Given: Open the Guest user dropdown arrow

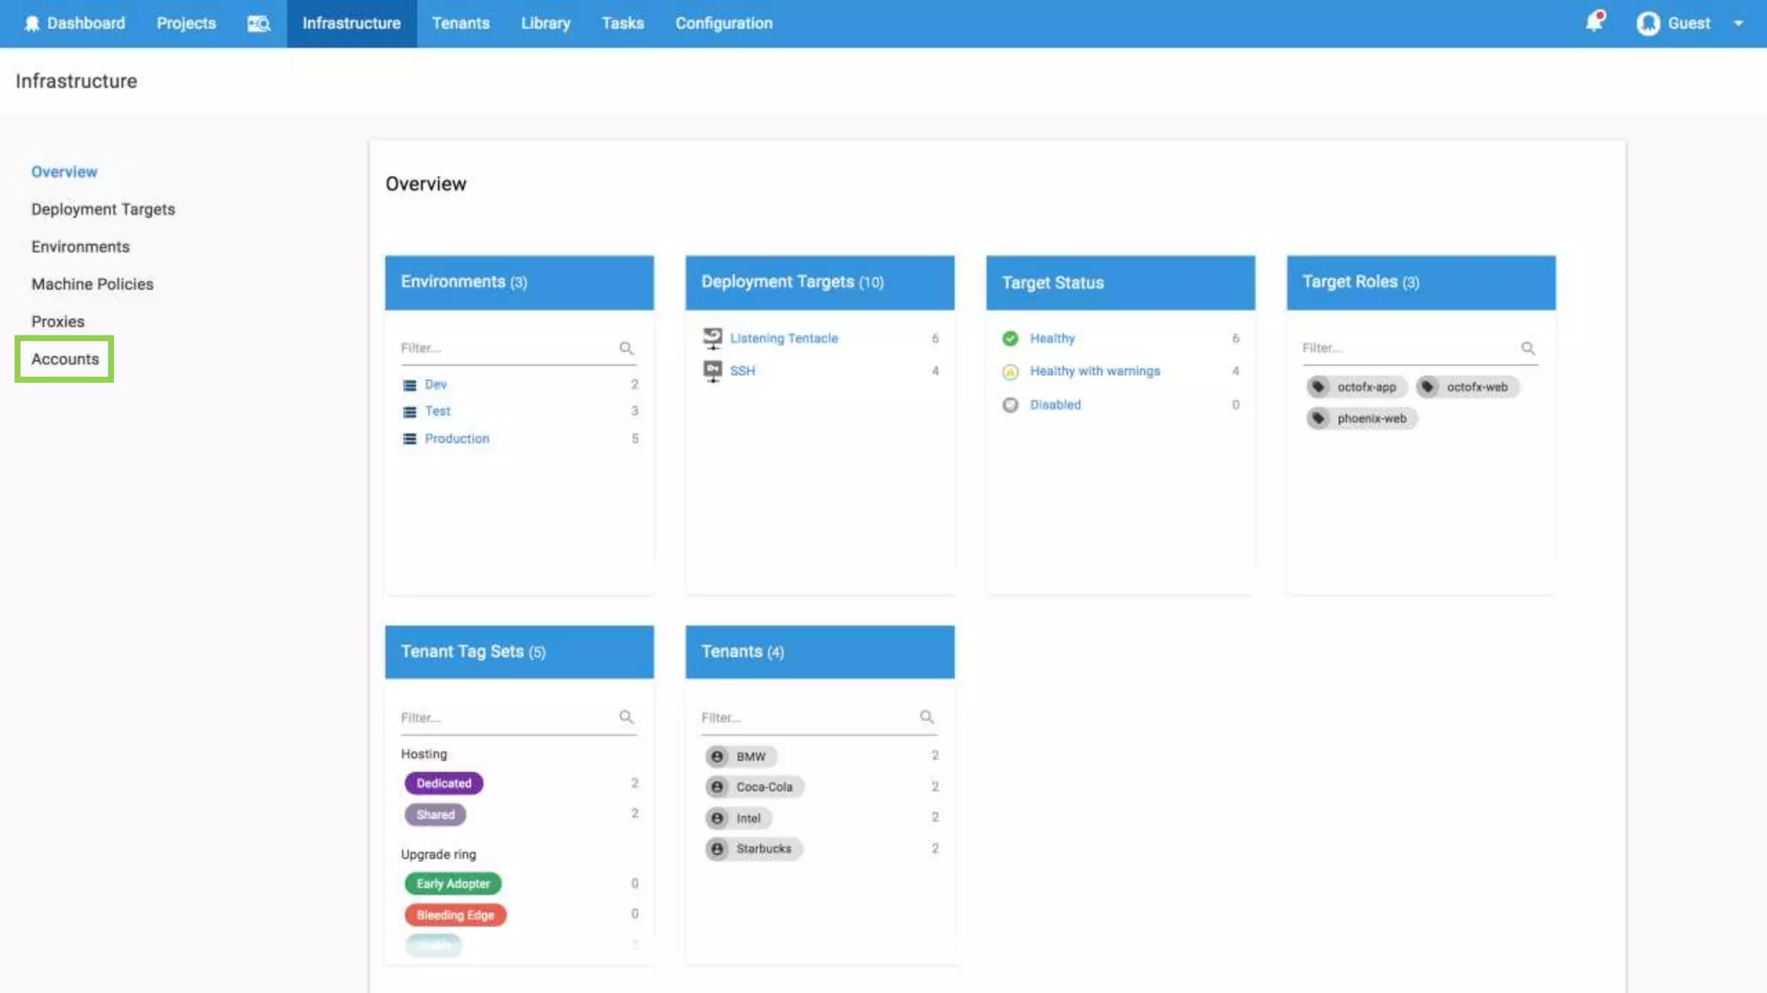Looking at the screenshot, I should point(1739,23).
